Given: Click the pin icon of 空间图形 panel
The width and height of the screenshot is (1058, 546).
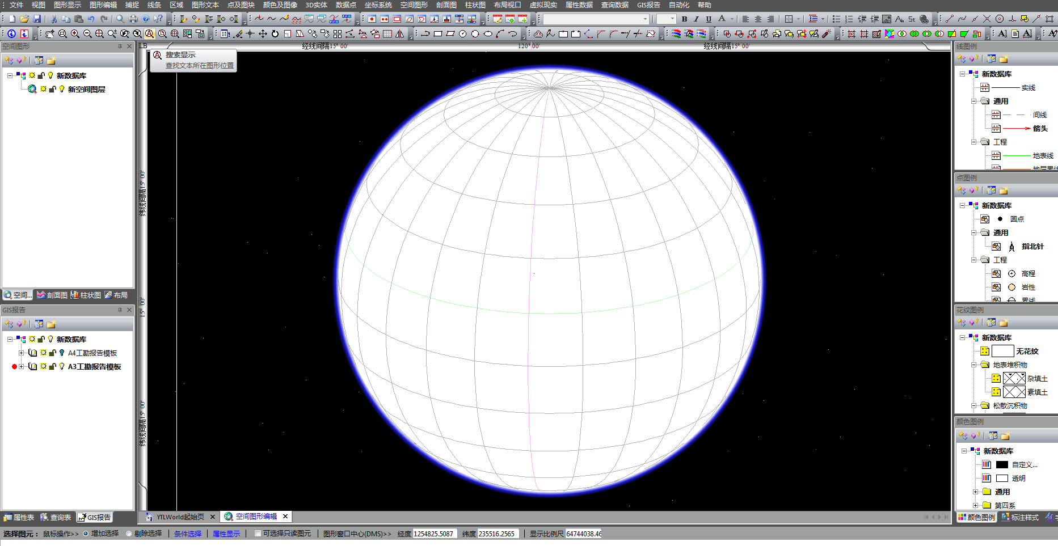Looking at the screenshot, I should pos(120,46).
